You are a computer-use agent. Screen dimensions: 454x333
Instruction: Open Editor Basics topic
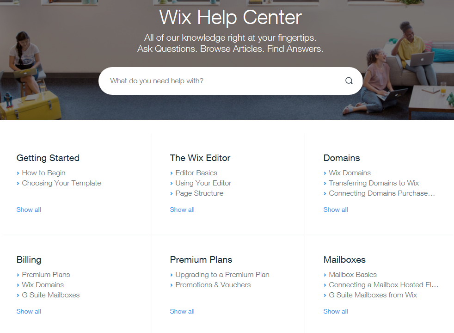[196, 173]
